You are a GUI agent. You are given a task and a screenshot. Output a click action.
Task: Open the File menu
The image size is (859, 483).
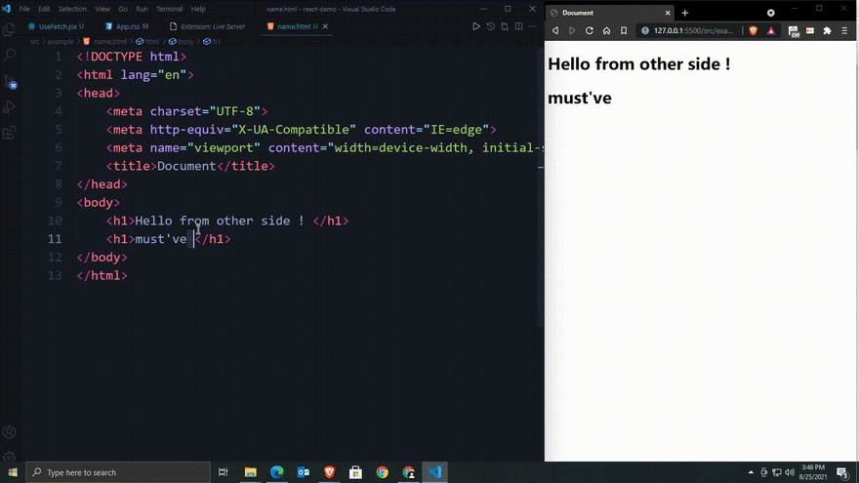coord(24,9)
